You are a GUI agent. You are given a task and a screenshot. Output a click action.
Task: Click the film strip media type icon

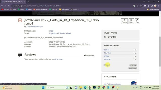20,20
